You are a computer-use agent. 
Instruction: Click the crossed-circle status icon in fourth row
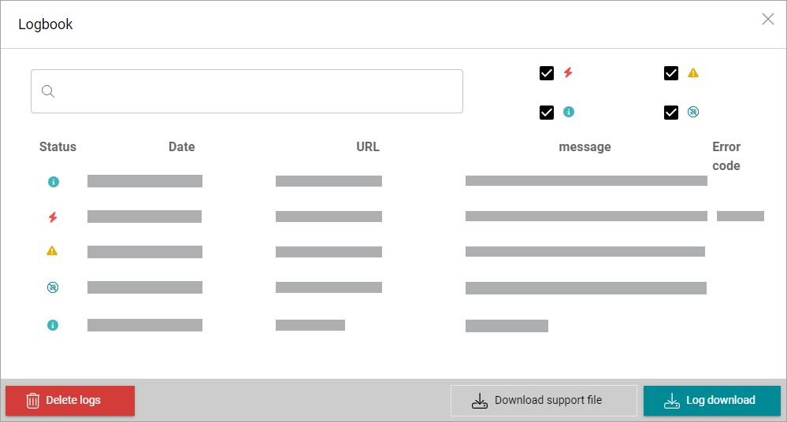[x=53, y=288]
